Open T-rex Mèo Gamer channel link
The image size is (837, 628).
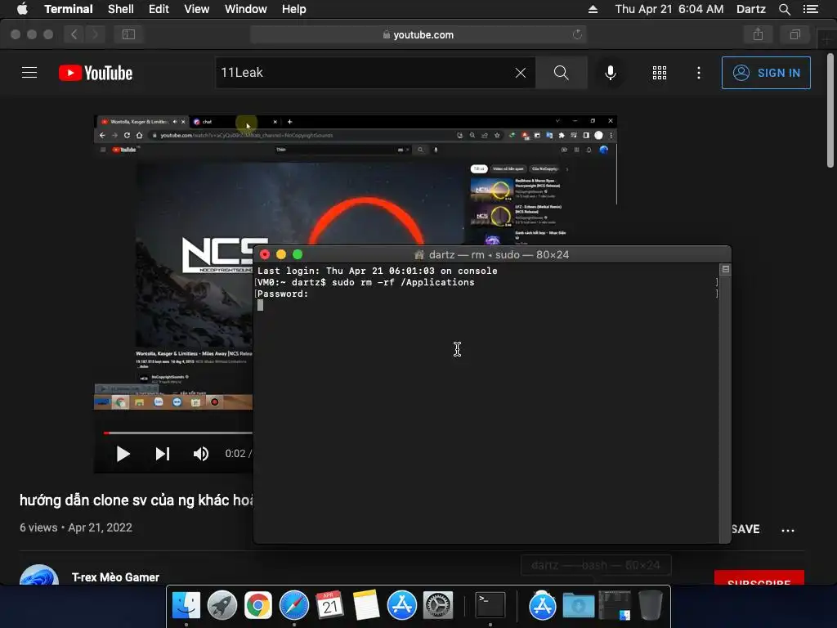point(115,577)
